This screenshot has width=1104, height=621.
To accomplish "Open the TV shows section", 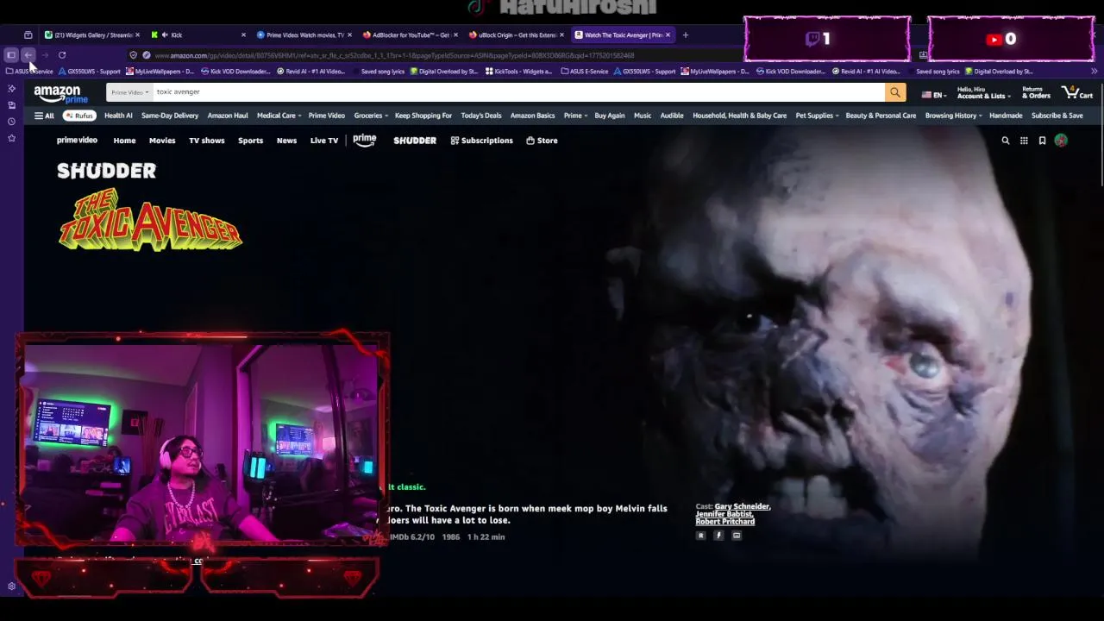I will click(207, 141).
